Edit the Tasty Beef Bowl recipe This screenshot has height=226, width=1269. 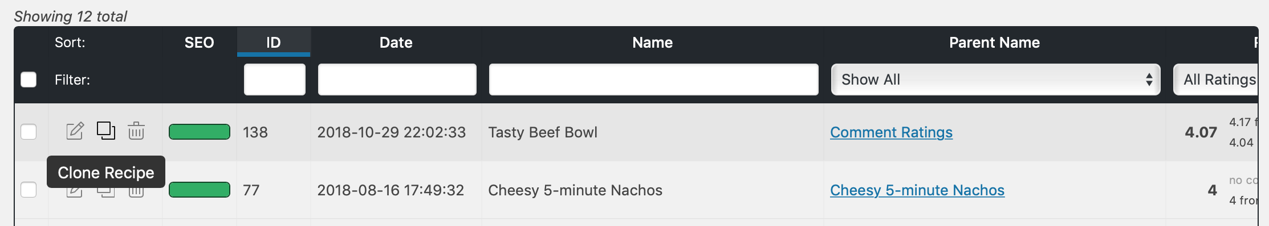pyautogui.click(x=75, y=131)
